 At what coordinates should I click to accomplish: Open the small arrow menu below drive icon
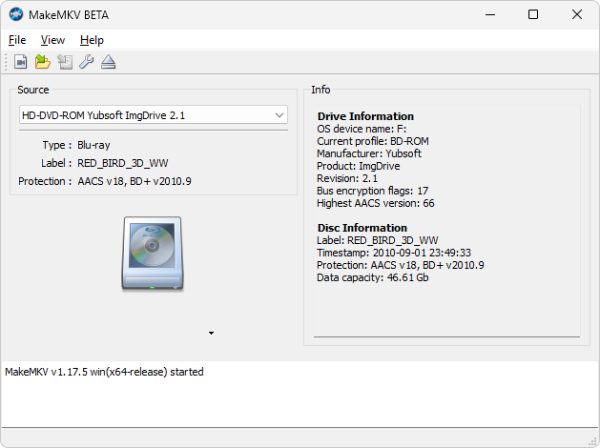[211, 334]
